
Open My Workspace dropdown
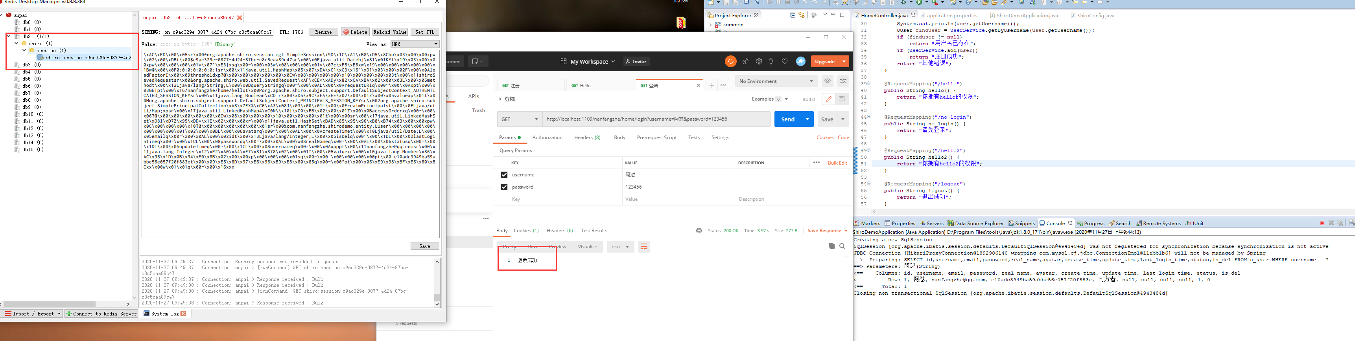[588, 61]
